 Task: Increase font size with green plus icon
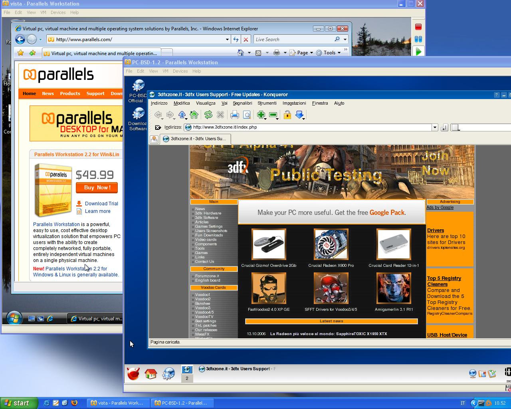click(x=261, y=115)
